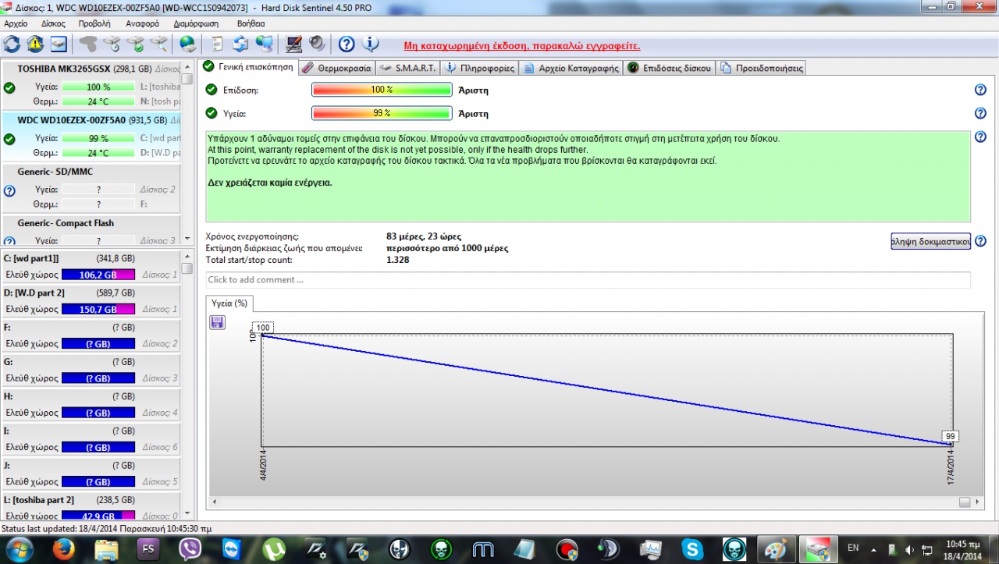Click the network computers toolbar icon
This screenshot has height=564, width=999.
coord(265,44)
